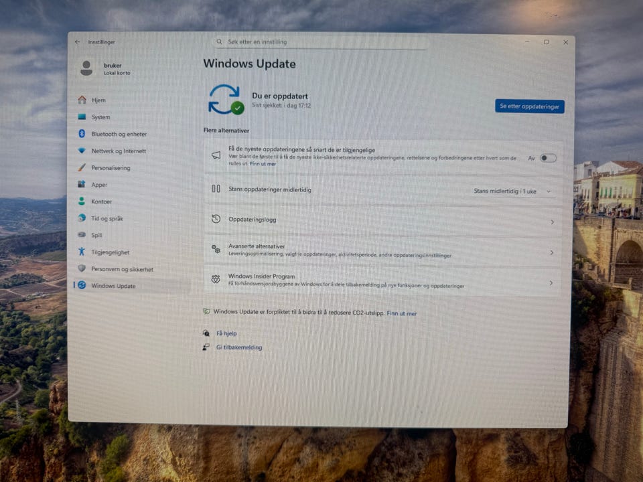Maximize the Innstillinger window
This screenshot has width=643, height=482.
(x=547, y=42)
